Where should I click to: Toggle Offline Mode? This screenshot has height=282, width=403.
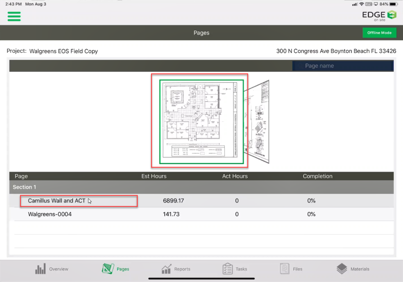click(379, 33)
